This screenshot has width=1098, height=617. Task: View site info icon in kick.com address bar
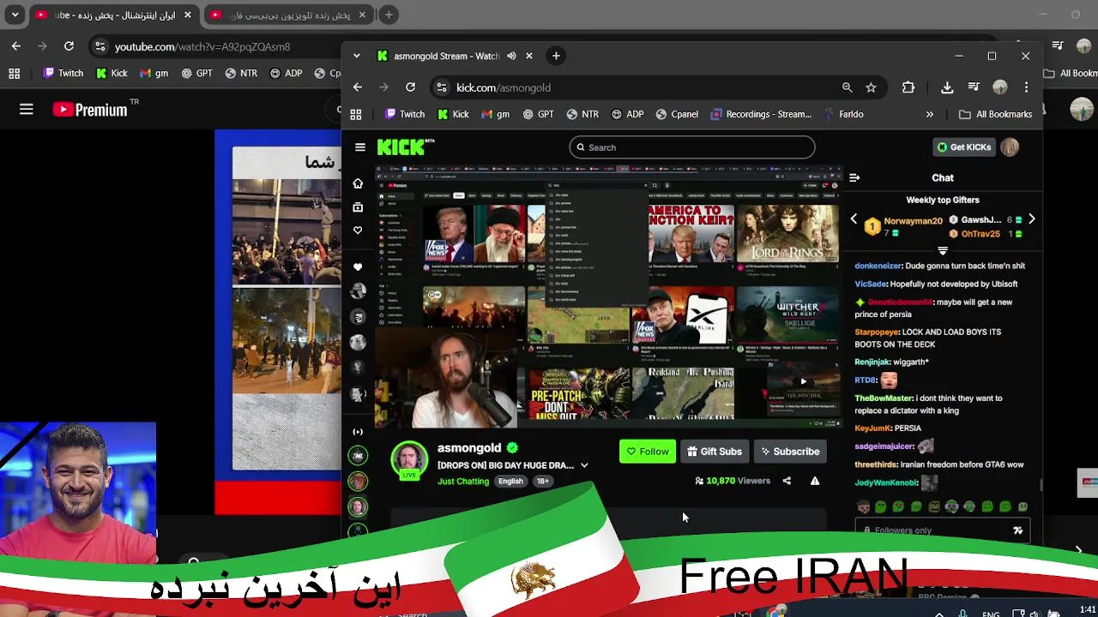click(x=441, y=87)
